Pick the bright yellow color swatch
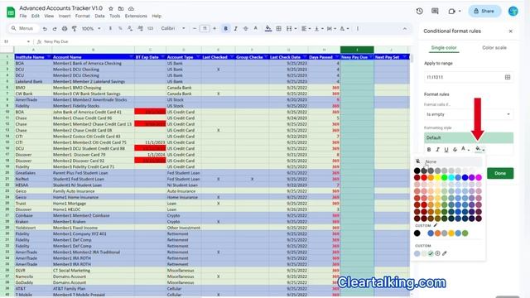This screenshot has width=530, height=298. tap(438, 177)
